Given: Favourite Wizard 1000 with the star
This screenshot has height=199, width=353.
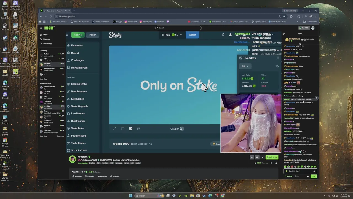Looking at the screenshot, I should click(x=151, y=144).
